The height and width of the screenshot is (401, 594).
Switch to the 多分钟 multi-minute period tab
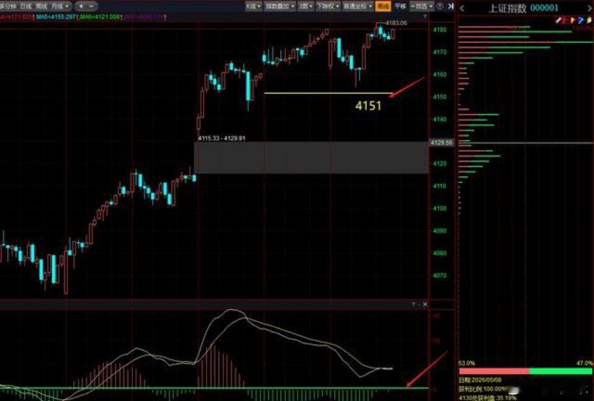pyautogui.click(x=8, y=6)
